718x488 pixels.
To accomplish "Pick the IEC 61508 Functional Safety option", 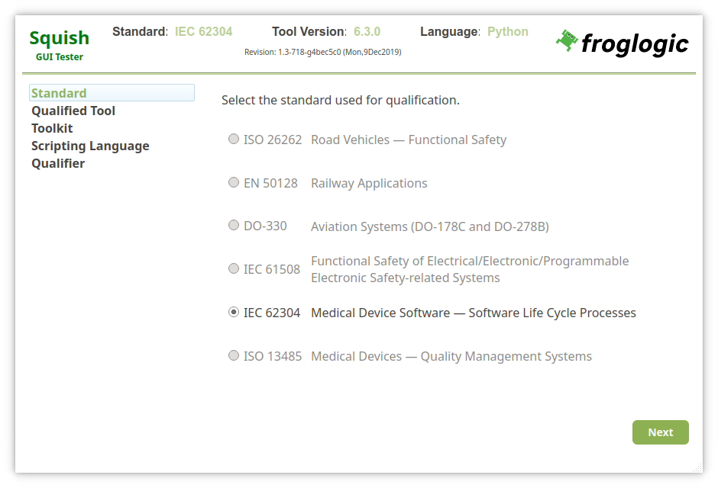I will 234,268.
